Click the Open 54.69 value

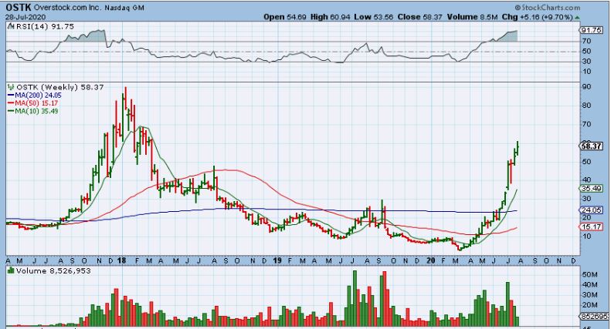[285, 17]
